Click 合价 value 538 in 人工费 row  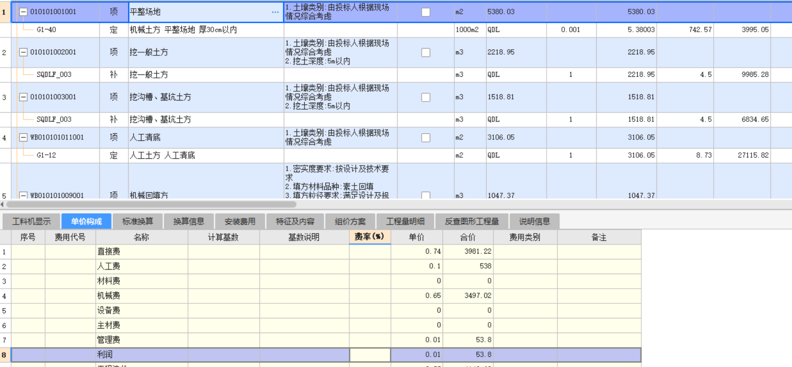pos(486,267)
